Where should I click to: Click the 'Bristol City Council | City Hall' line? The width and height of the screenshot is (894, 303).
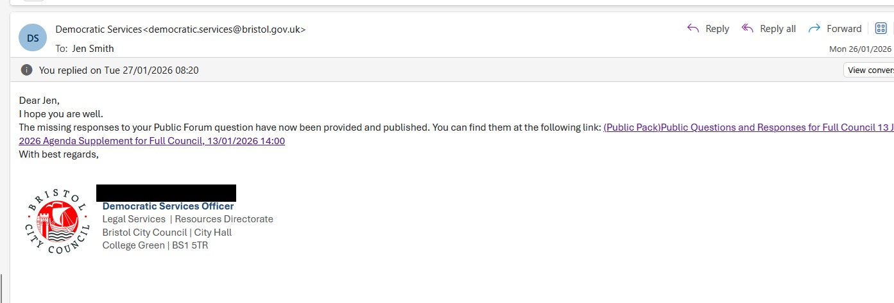(x=167, y=233)
